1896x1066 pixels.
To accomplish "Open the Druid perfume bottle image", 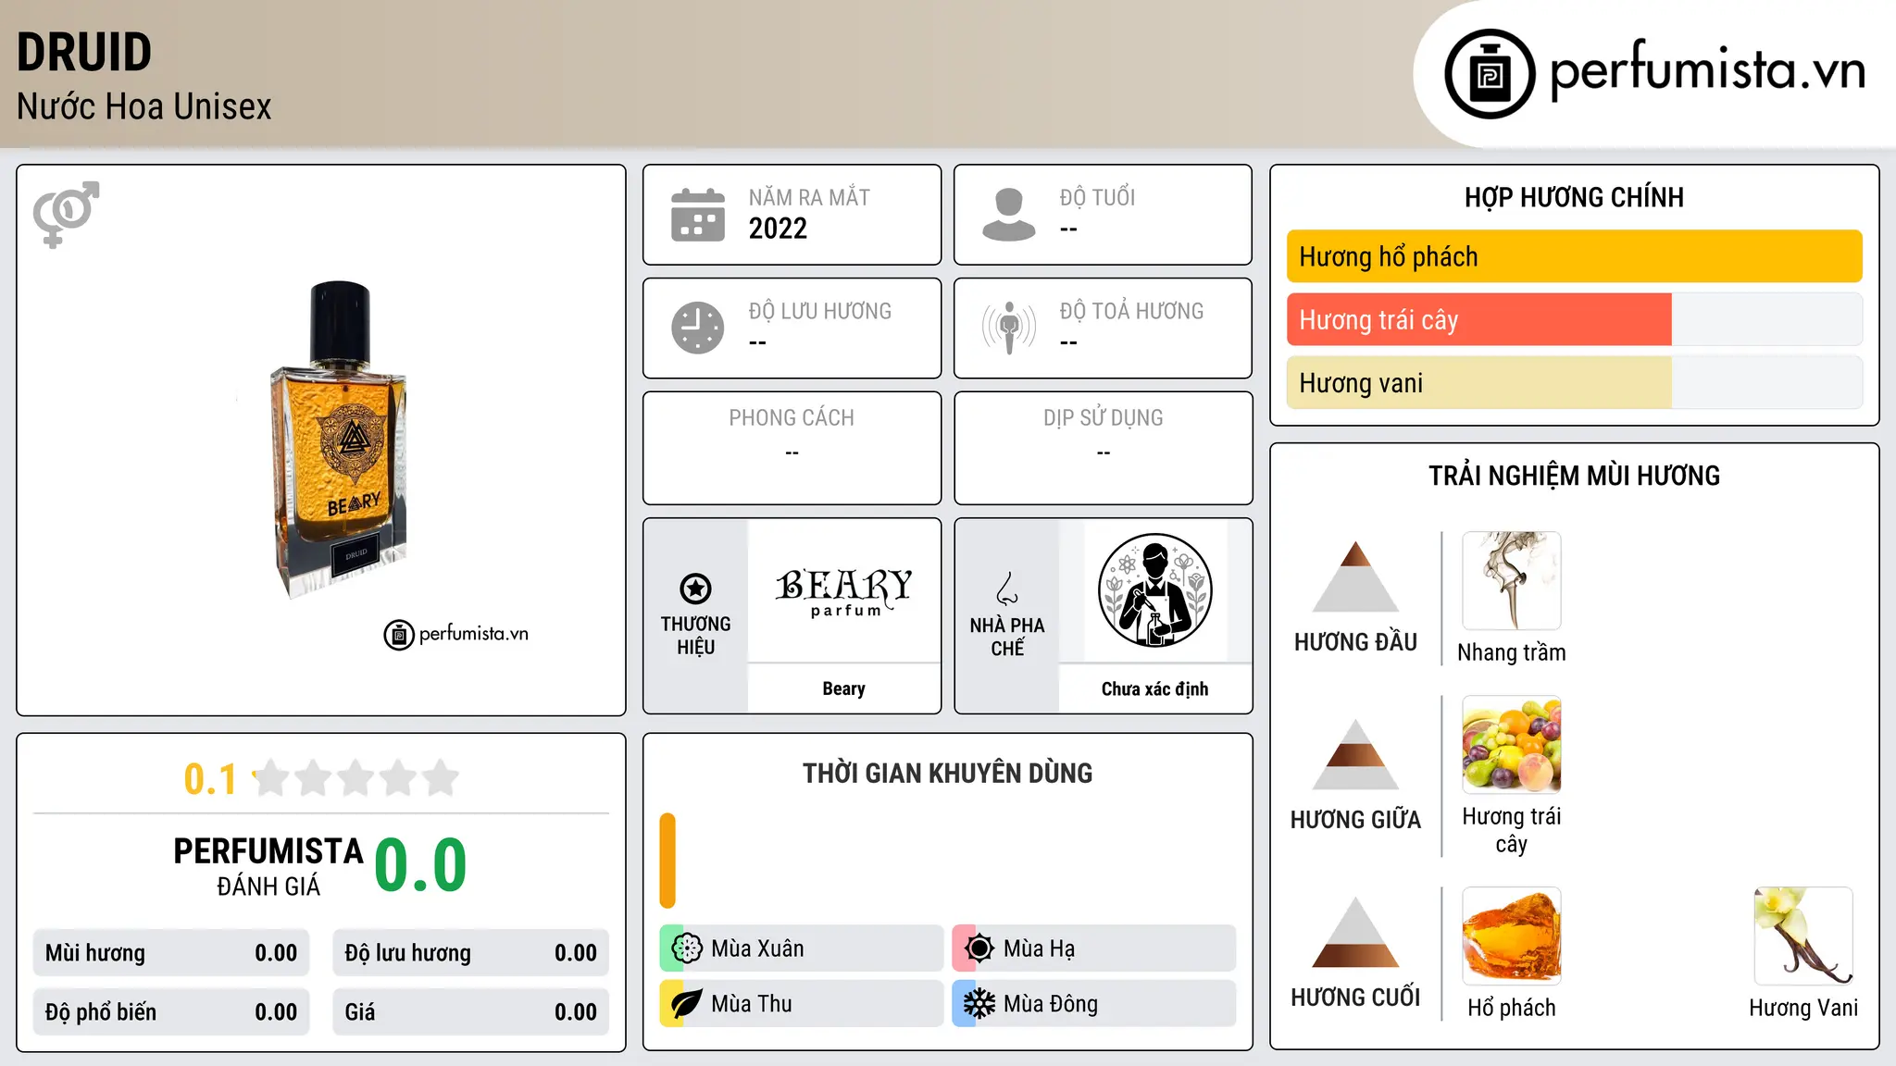I will pos(339,439).
